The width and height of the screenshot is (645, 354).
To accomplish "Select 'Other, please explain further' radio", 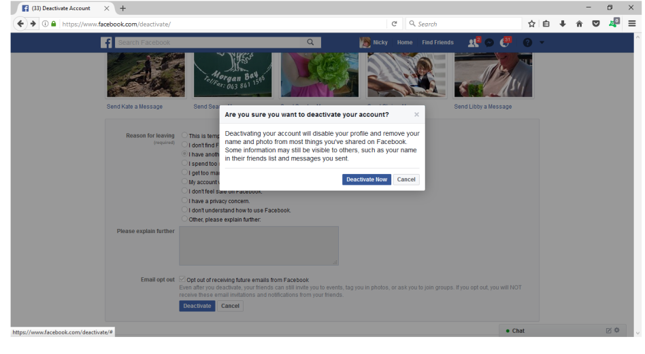I will click(x=184, y=219).
